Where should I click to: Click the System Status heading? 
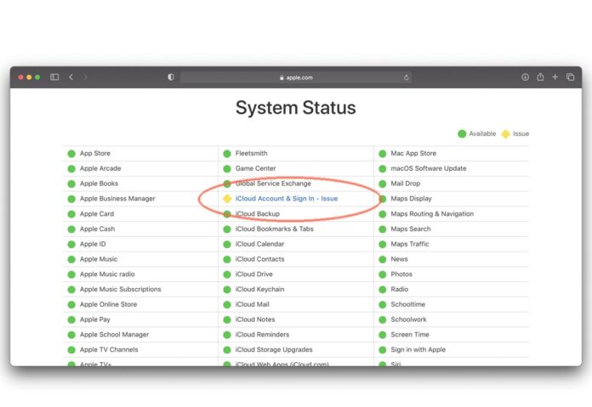296,108
